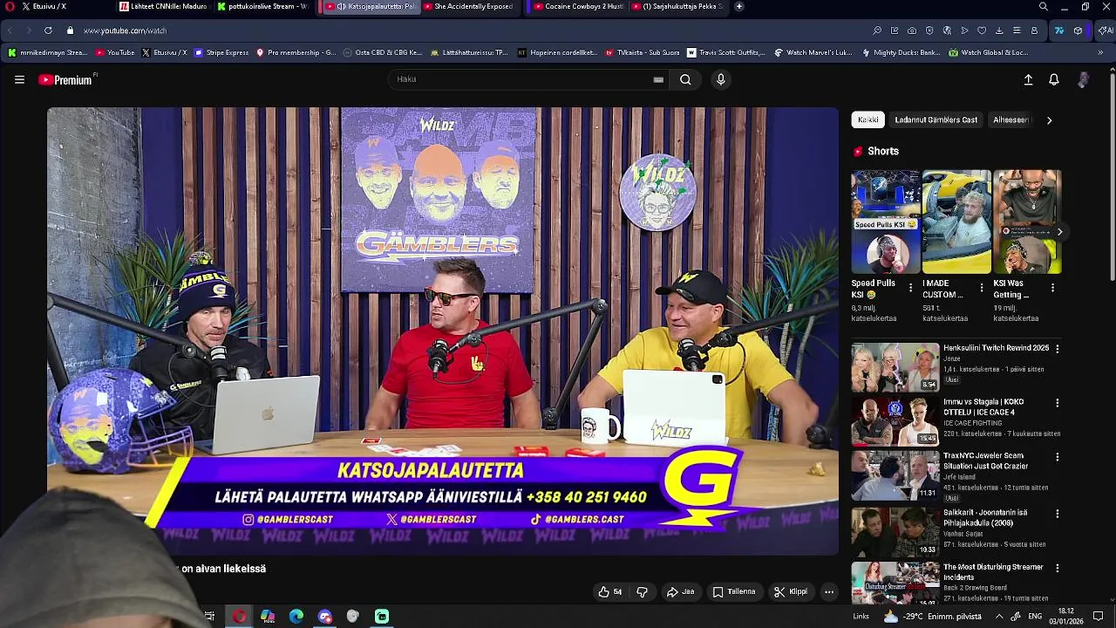This screenshot has width=1116, height=628.
Task: Show more filter chips with right arrow
Action: click(1049, 120)
